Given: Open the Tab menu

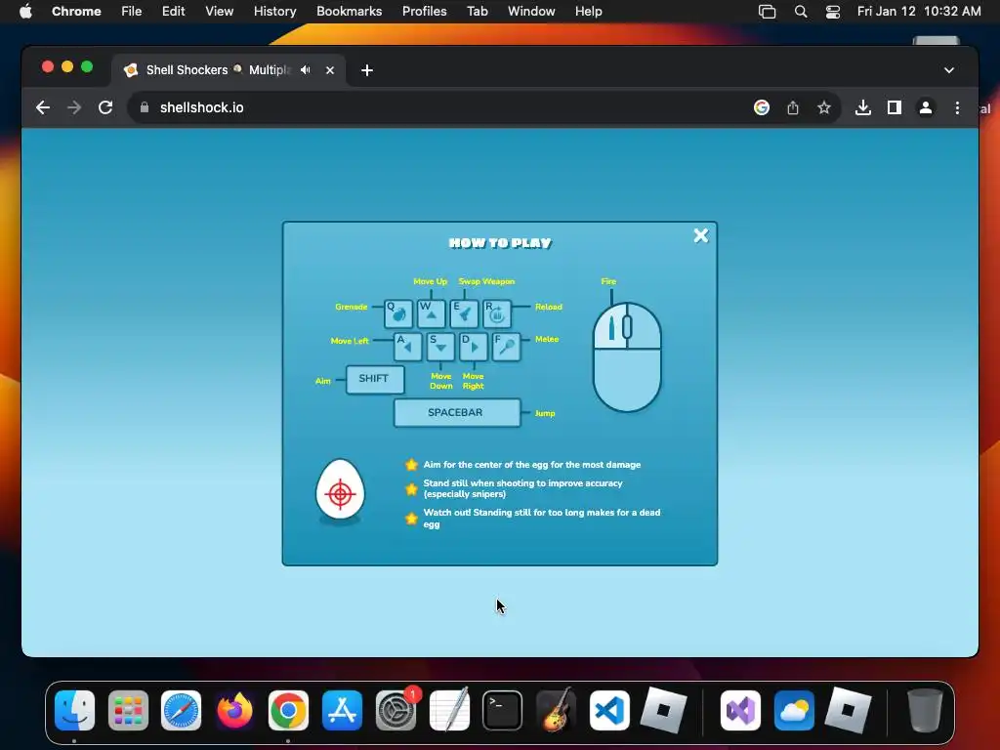Looking at the screenshot, I should point(477,12).
